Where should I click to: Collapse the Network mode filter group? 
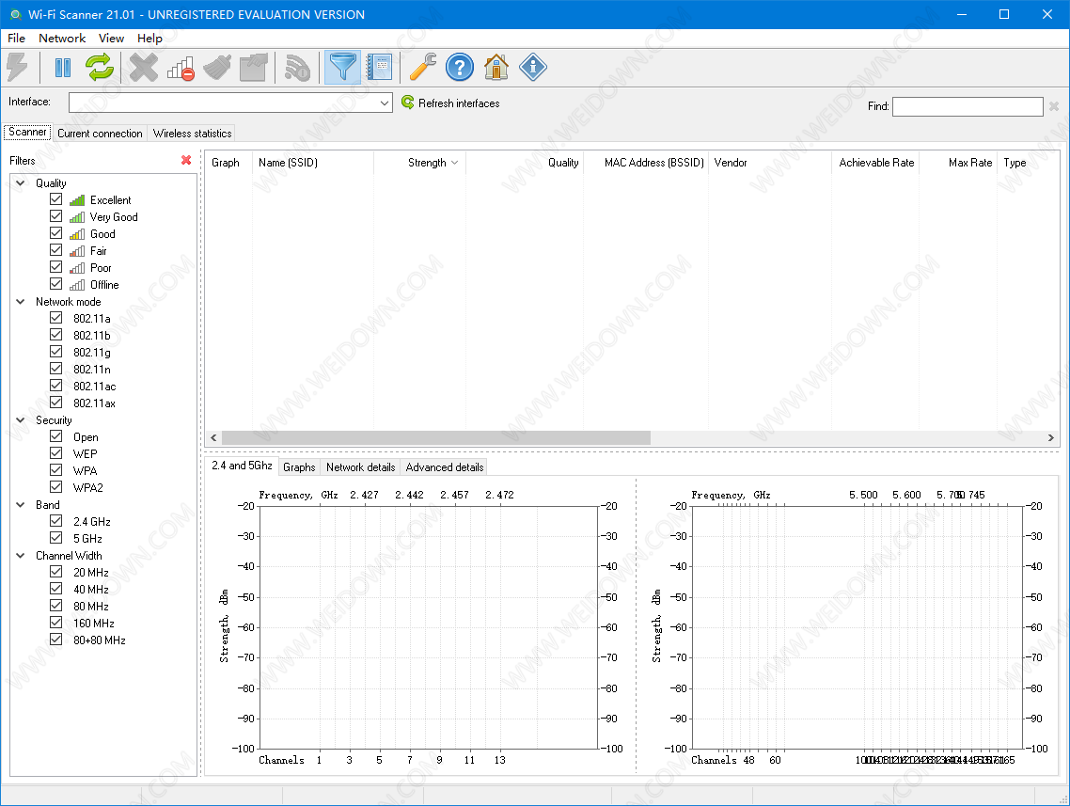(21, 301)
